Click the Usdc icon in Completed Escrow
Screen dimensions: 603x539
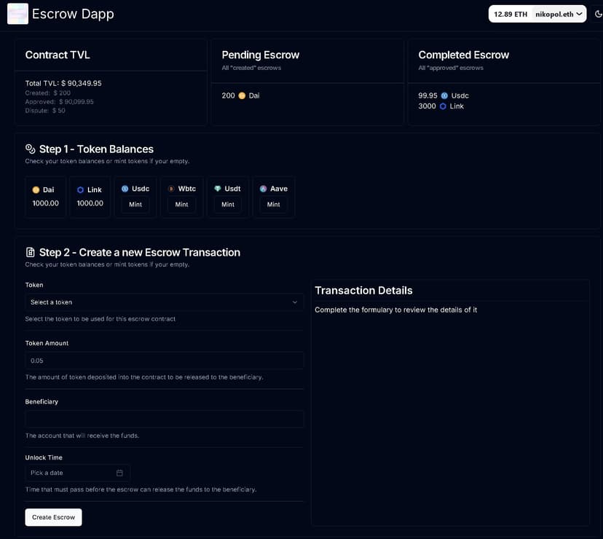point(443,95)
